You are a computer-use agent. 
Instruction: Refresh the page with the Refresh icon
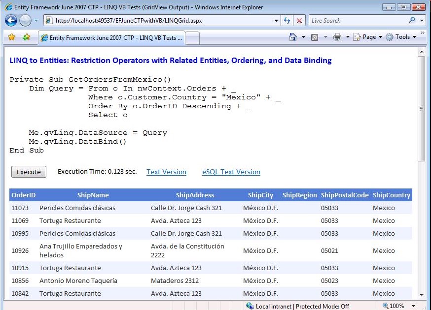[x=287, y=21]
